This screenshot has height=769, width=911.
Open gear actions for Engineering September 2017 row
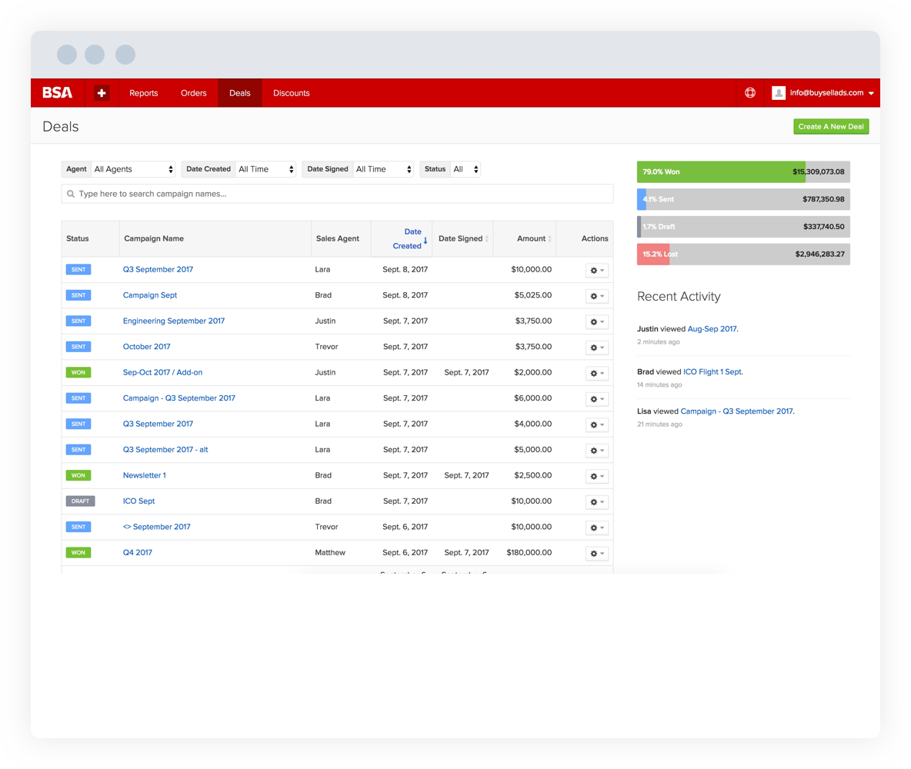[597, 321]
